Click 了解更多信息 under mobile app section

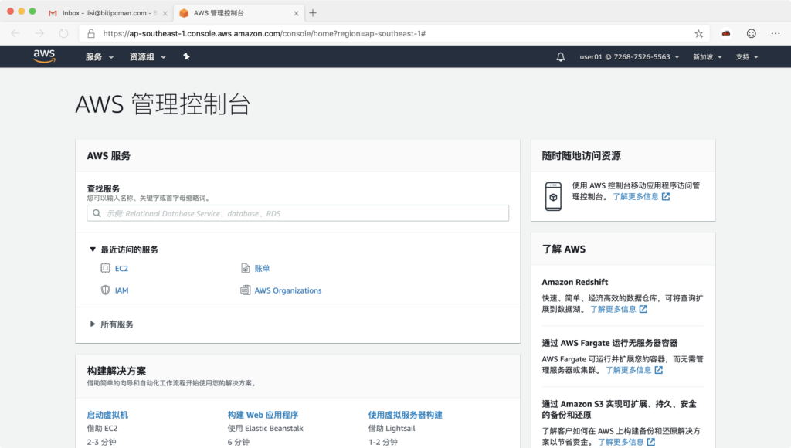click(x=636, y=197)
